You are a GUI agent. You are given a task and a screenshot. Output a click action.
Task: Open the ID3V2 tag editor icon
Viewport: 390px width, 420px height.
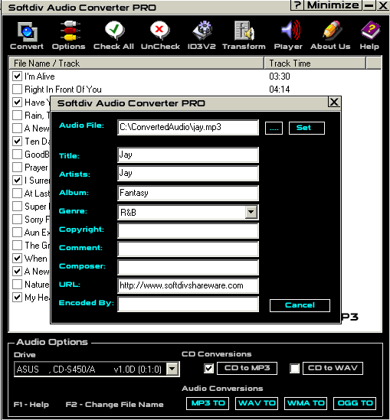click(203, 31)
